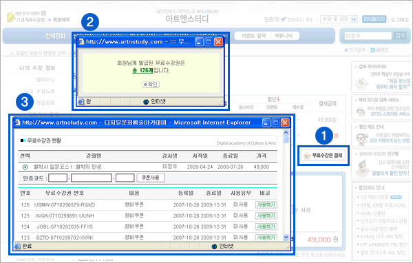The height and width of the screenshot is (263, 413).
Task: Open 관심강좌 in the left sidebar
Action: (x=45, y=103)
